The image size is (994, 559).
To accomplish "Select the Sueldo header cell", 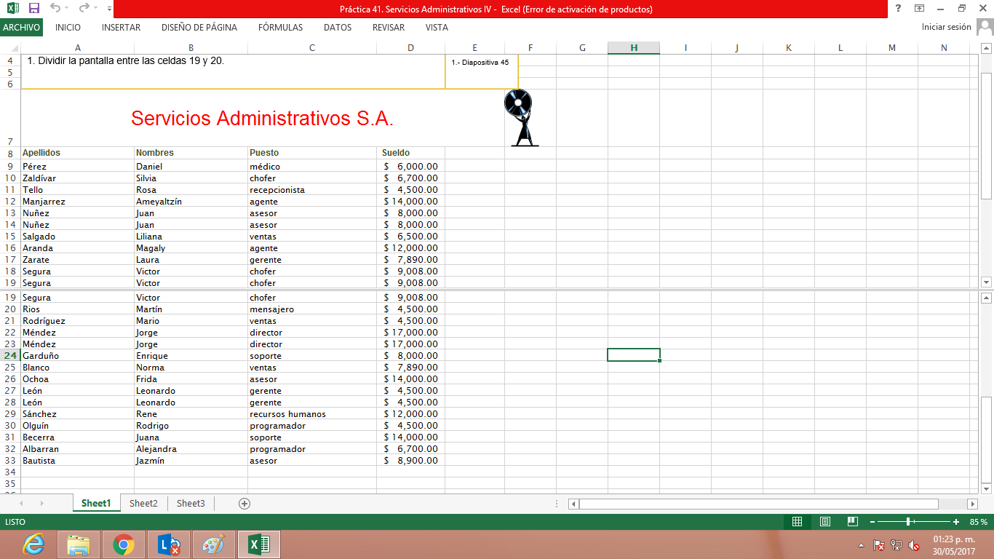I will 410,153.
